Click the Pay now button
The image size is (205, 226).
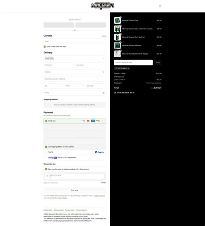74,190
